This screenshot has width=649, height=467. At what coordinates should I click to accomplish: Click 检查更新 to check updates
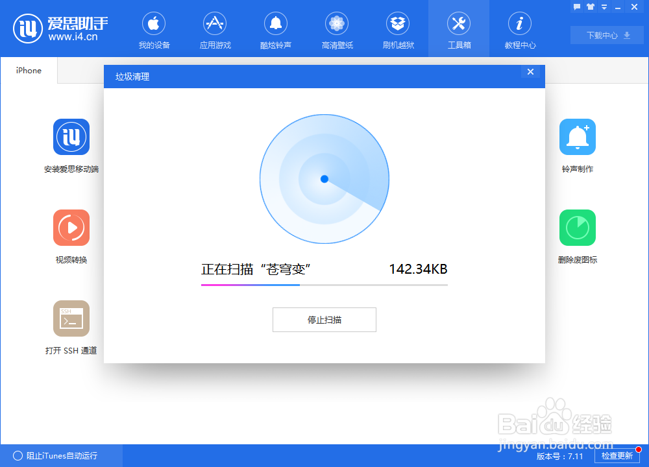[617, 456]
